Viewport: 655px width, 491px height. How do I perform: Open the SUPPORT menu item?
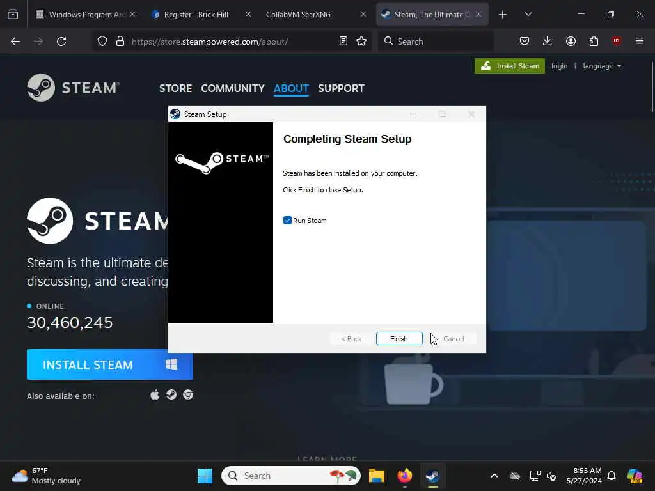pyautogui.click(x=342, y=88)
